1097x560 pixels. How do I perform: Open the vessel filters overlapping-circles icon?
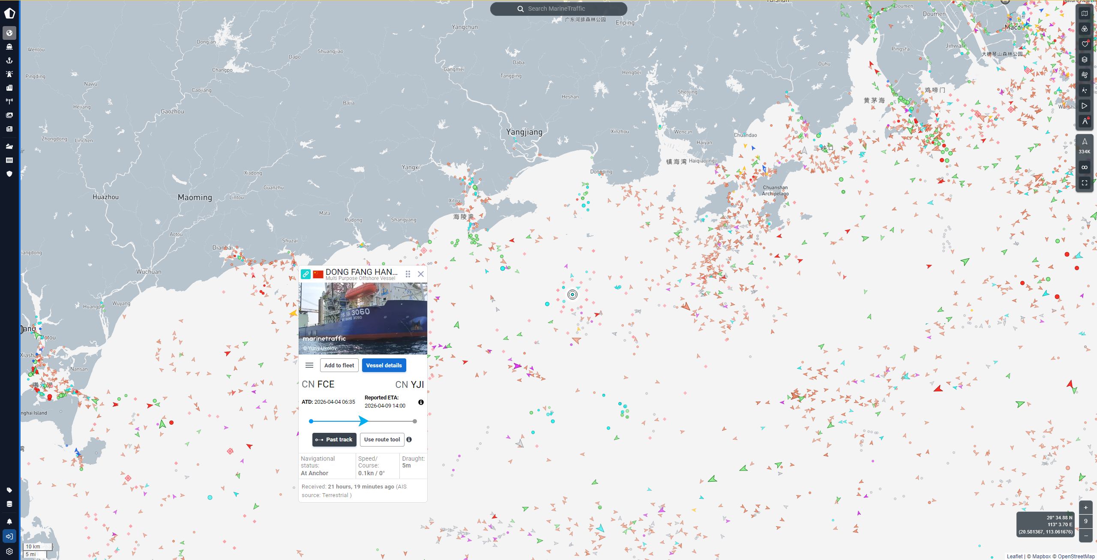(1085, 29)
